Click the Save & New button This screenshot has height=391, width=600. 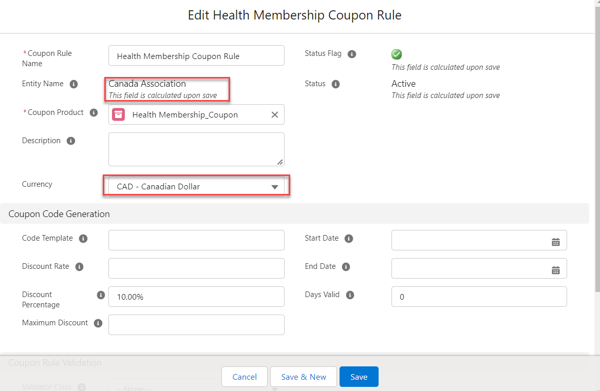(303, 377)
